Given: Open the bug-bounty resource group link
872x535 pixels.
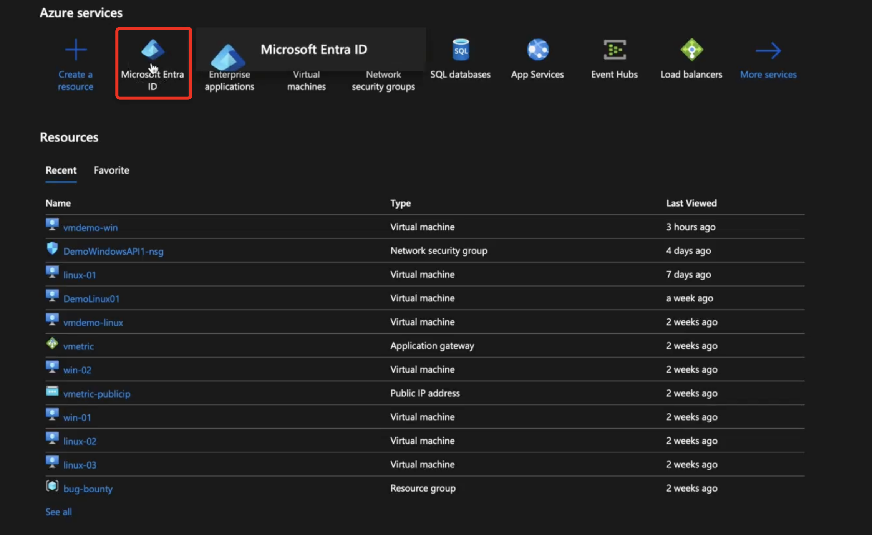Looking at the screenshot, I should (88, 489).
